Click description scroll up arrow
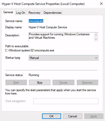The image size is (105, 121). coord(96,35)
